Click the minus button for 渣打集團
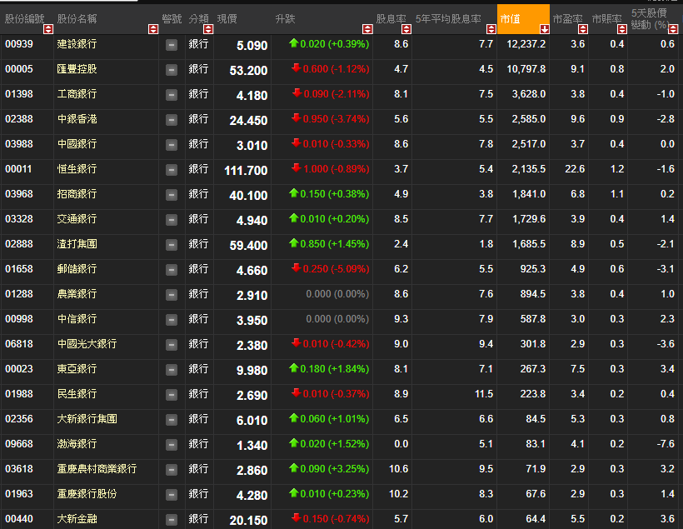The height and width of the screenshot is (529, 683). 172,245
